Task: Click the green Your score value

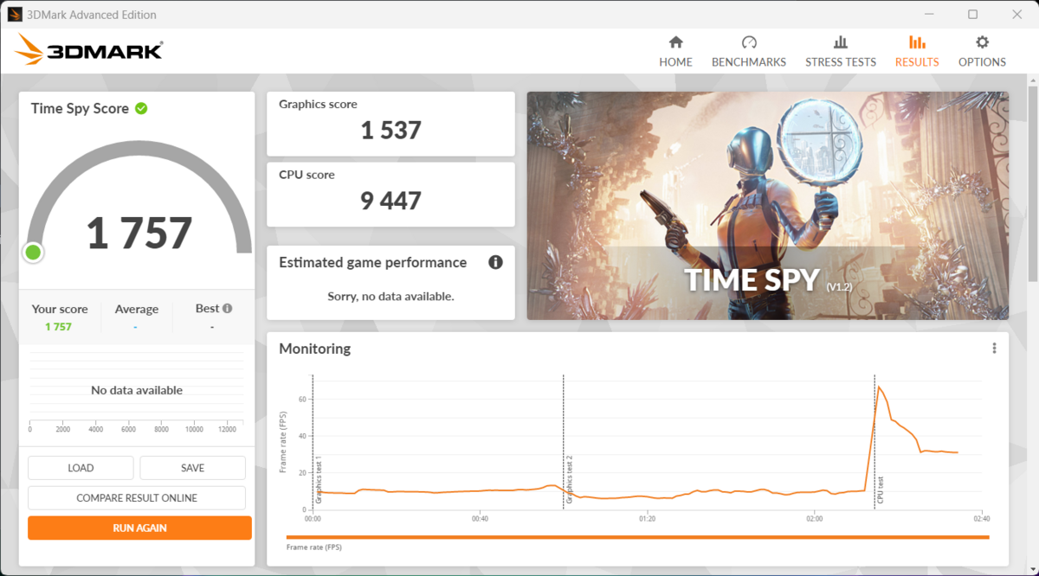Action: (x=59, y=327)
